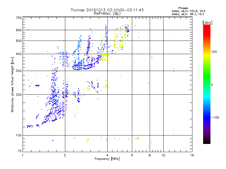Click the '750' height tick label
The image size is (226, 169).
(19, 18)
